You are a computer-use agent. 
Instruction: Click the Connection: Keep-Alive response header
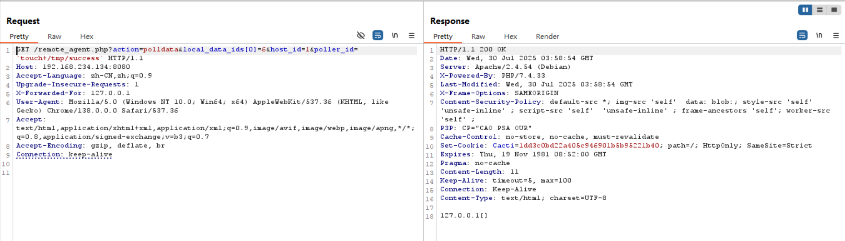tap(488, 189)
